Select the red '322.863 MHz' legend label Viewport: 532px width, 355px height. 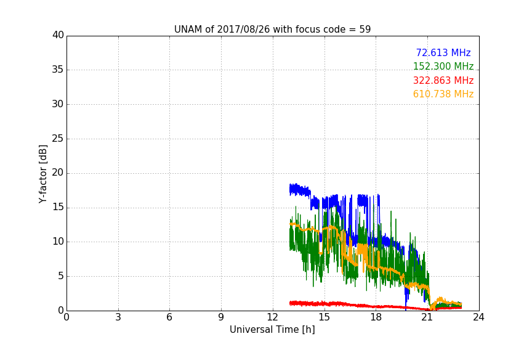pos(443,81)
